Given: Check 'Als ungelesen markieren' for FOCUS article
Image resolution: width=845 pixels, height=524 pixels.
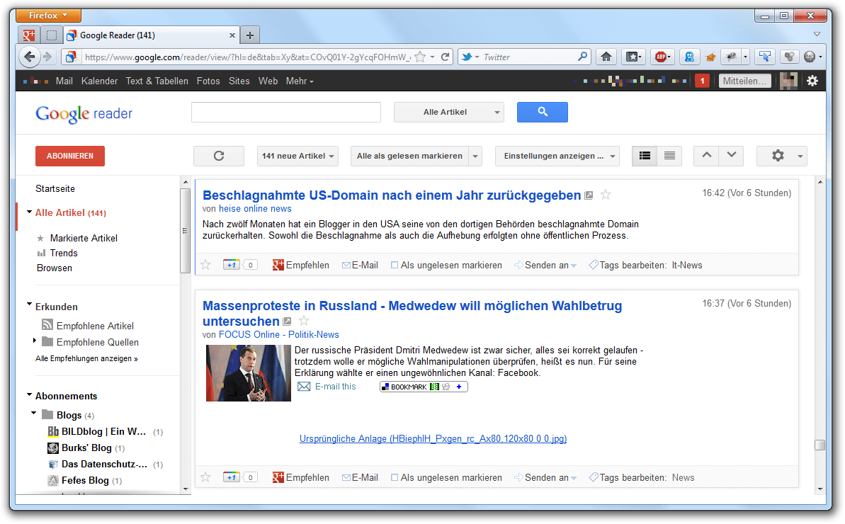Looking at the screenshot, I should coord(395,477).
